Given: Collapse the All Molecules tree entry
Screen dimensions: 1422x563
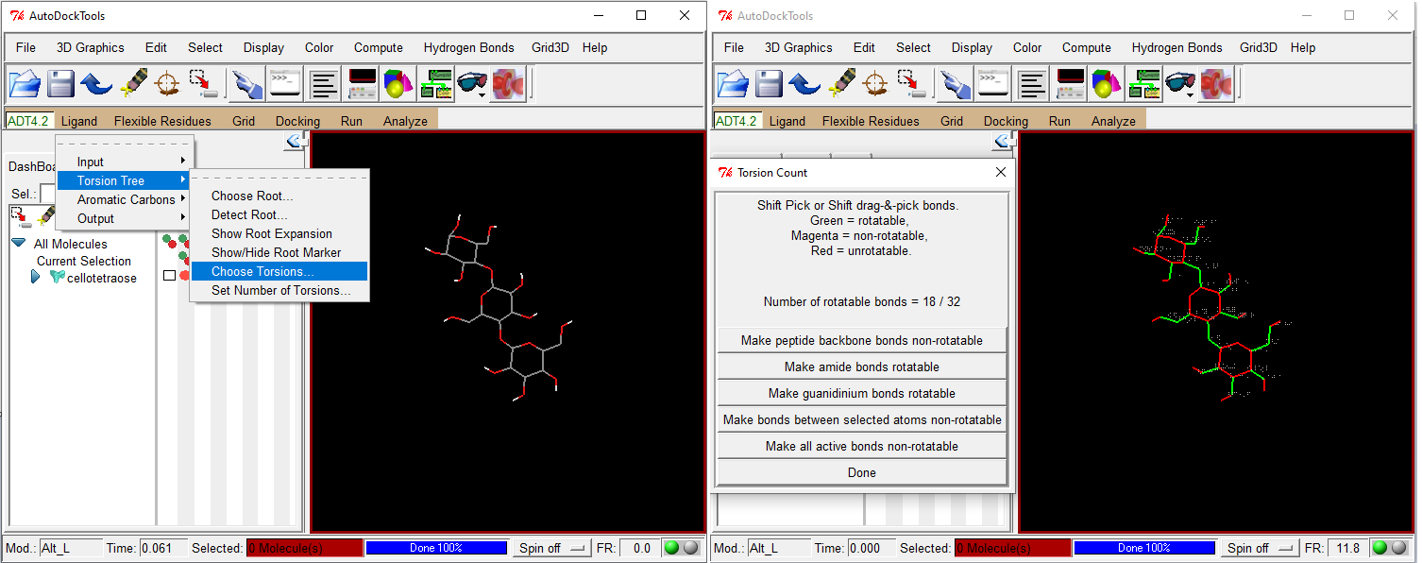Looking at the screenshot, I should [x=21, y=243].
